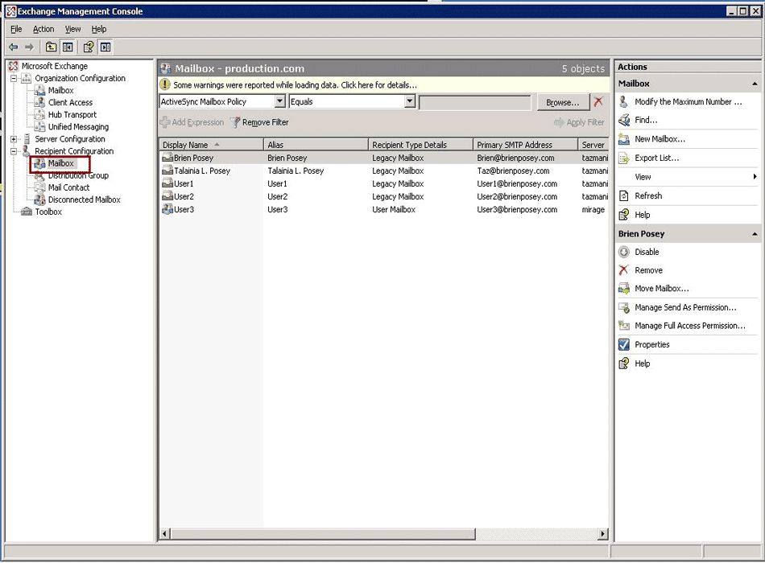
Task: Click the Browse... button
Action: 563,102
